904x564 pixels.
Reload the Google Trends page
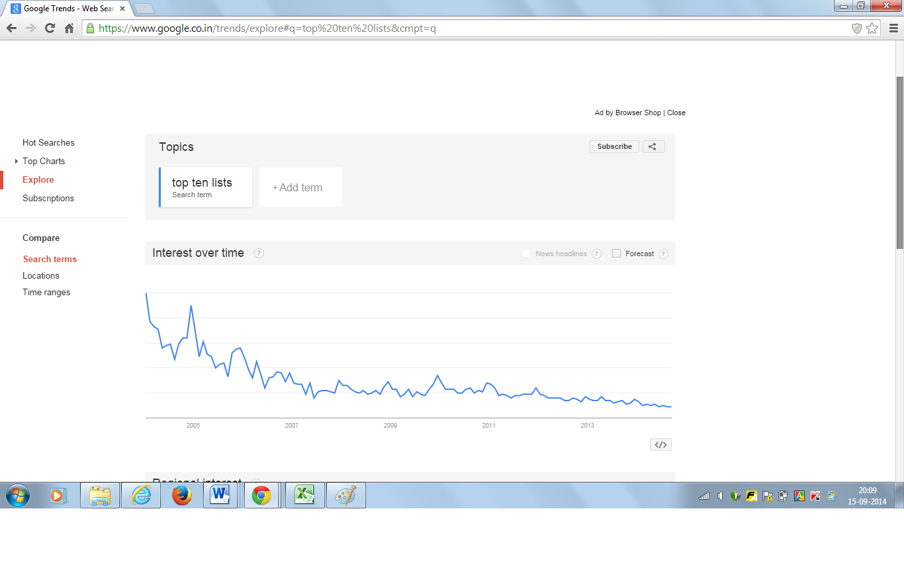50,28
